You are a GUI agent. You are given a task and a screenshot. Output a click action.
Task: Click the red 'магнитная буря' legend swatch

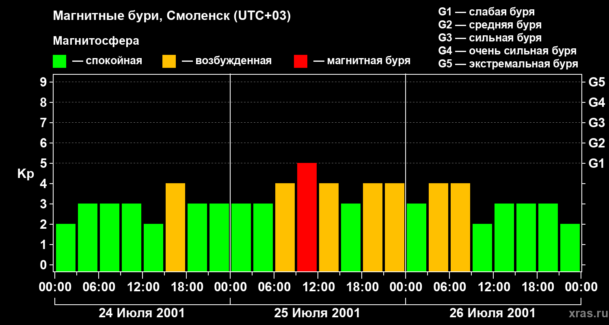(301, 61)
